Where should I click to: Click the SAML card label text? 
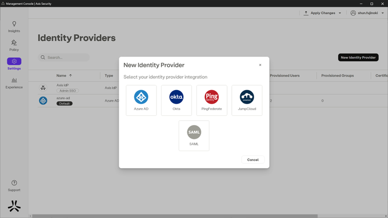tap(194, 144)
